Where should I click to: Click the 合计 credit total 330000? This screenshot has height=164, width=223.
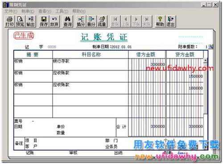196,126
